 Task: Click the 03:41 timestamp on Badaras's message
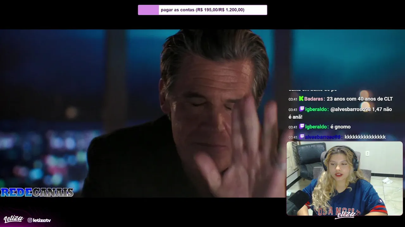(x=293, y=99)
